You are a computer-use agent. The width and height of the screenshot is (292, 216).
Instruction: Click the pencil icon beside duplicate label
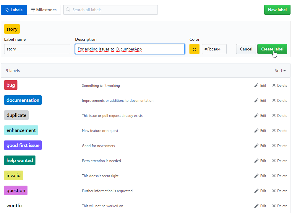coord(256,116)
